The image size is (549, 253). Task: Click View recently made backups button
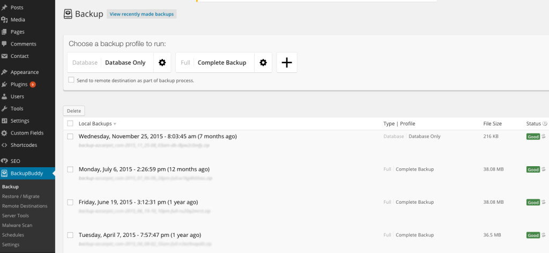pyautogui.click(x=142, y=14)
